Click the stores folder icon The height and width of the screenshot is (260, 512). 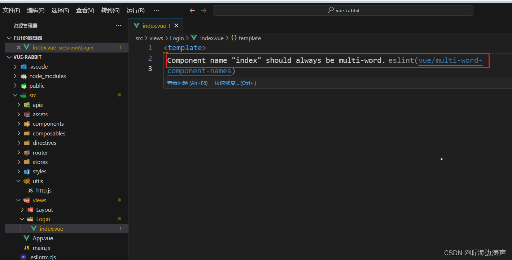click(27, 162)
